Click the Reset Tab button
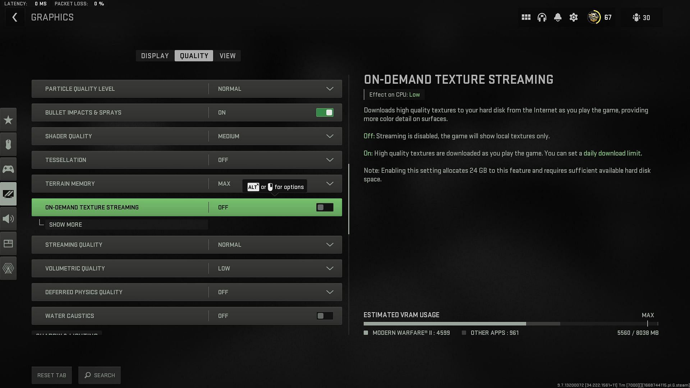Viewport: 690px width, 388px height. pos(52,375)
